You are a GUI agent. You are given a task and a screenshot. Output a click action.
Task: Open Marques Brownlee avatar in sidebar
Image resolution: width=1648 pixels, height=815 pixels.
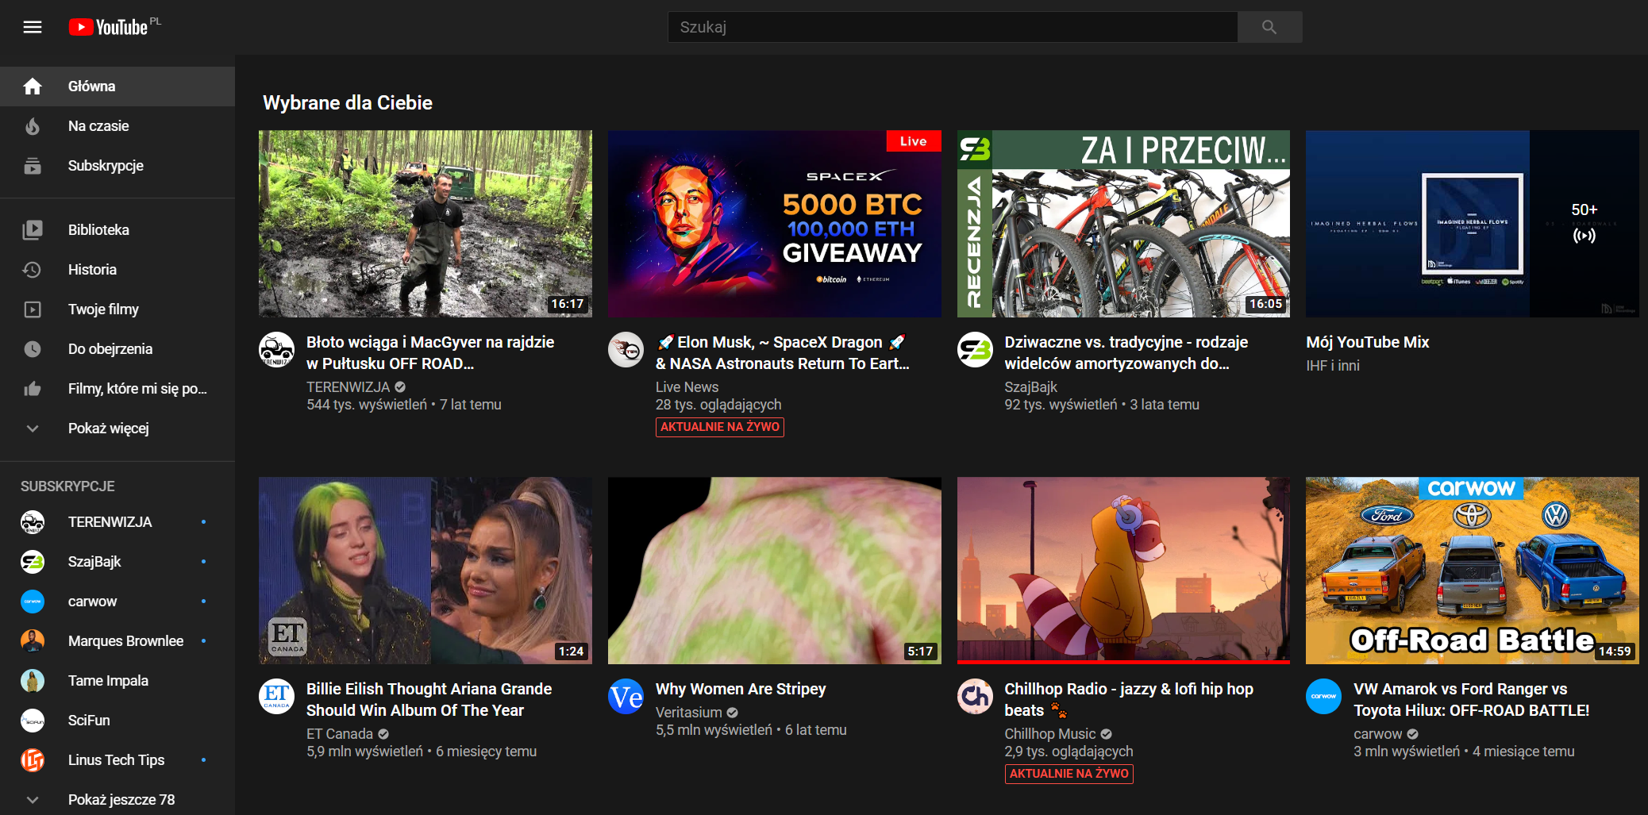click(33, 641)
